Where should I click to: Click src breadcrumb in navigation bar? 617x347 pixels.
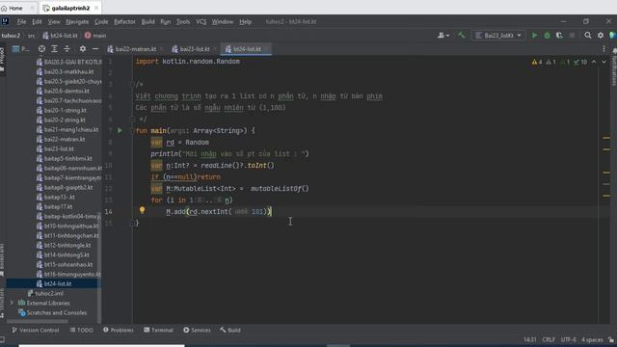click(x=31, y=36)
